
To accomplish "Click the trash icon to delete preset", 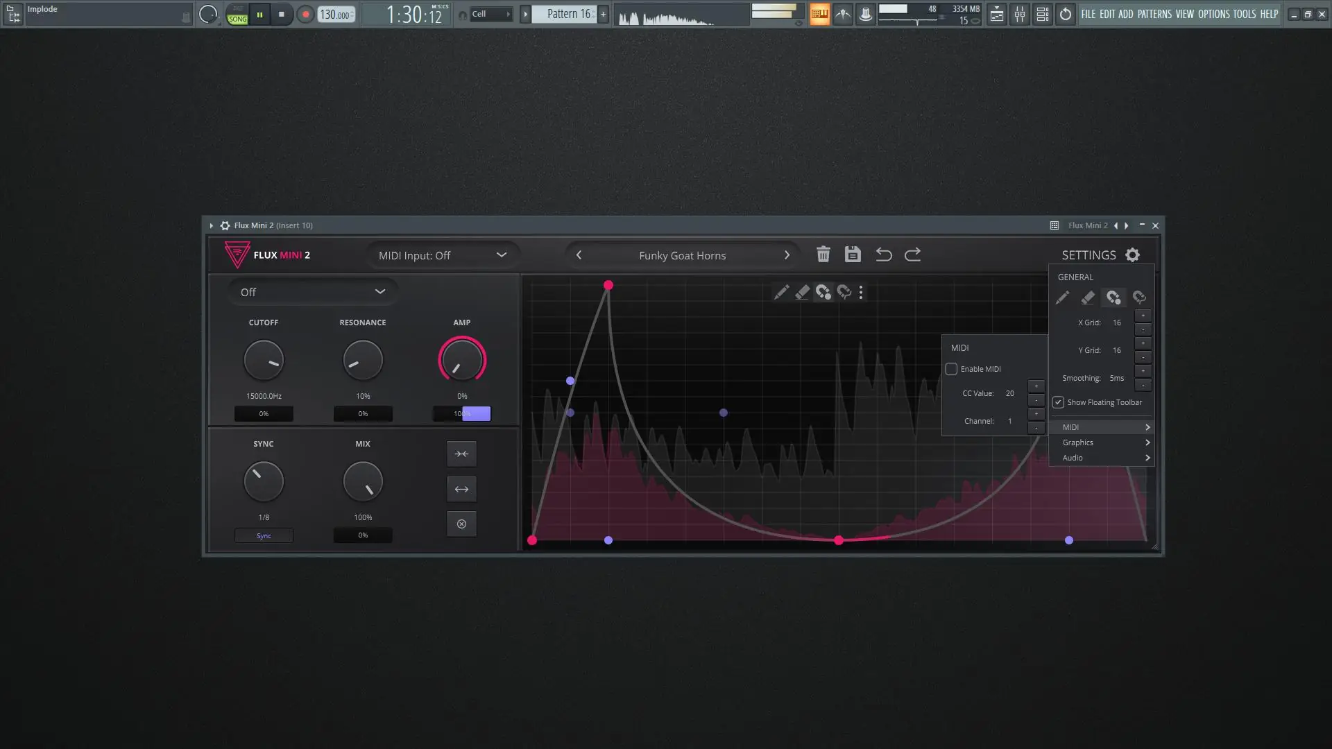I will tap(823, 255).
